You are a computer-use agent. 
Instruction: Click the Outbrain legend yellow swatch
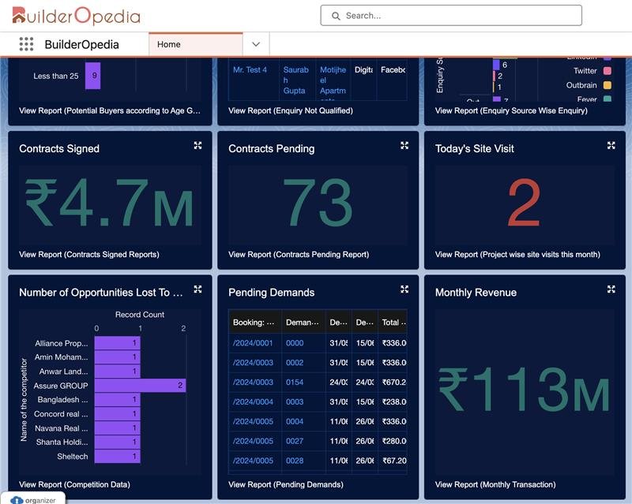click(607, 85)
